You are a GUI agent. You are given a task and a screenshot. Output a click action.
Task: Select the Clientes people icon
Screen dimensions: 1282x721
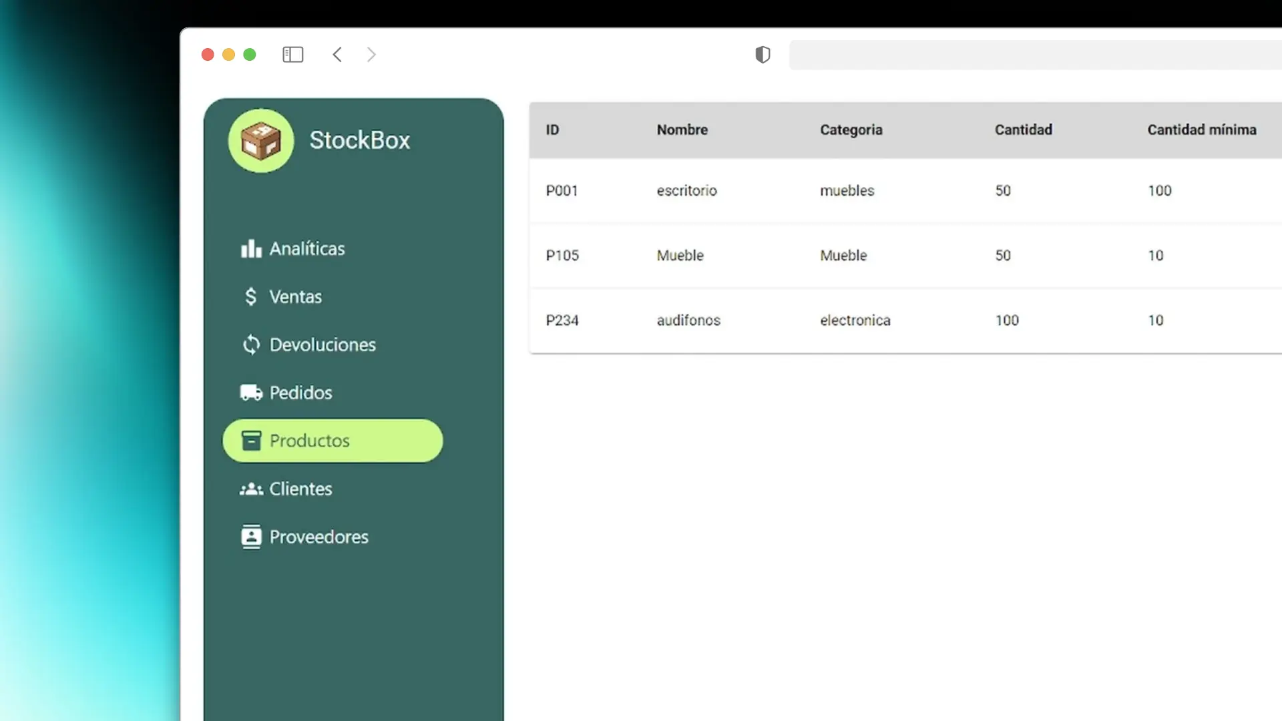(x=250, y=489)
